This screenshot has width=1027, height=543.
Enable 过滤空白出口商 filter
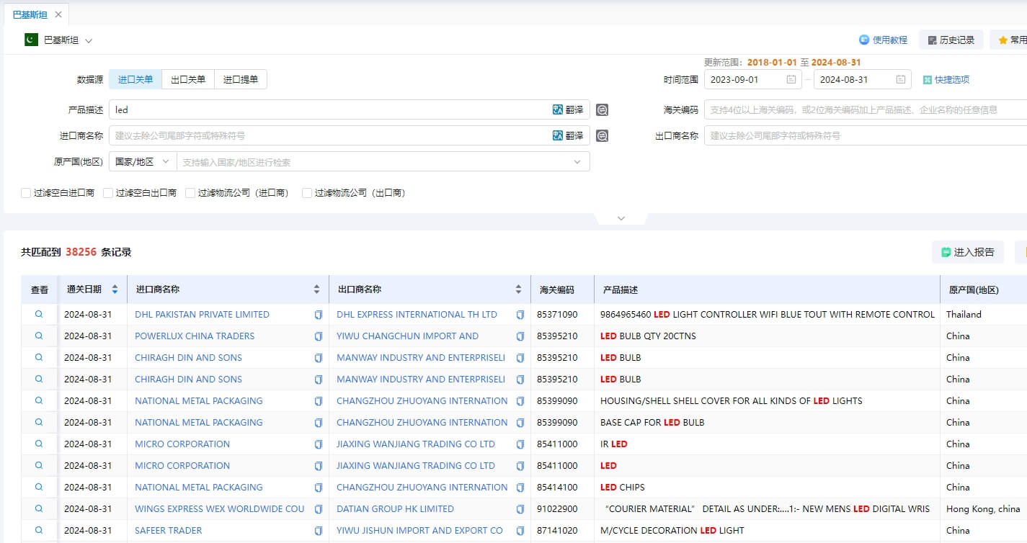tap(108, 193)
